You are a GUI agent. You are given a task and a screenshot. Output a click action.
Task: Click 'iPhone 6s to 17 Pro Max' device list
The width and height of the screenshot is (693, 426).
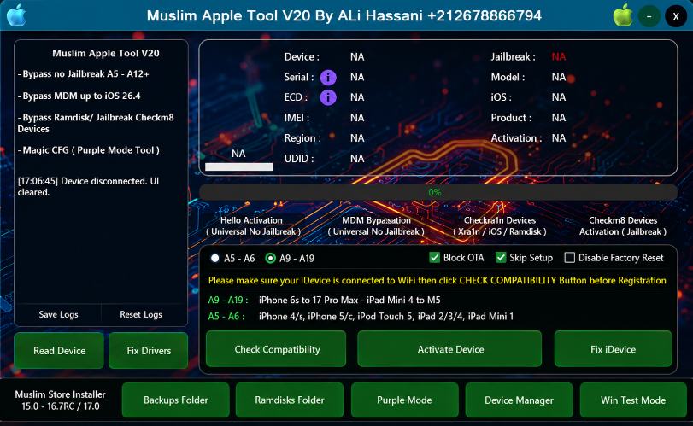coord(349,301)
